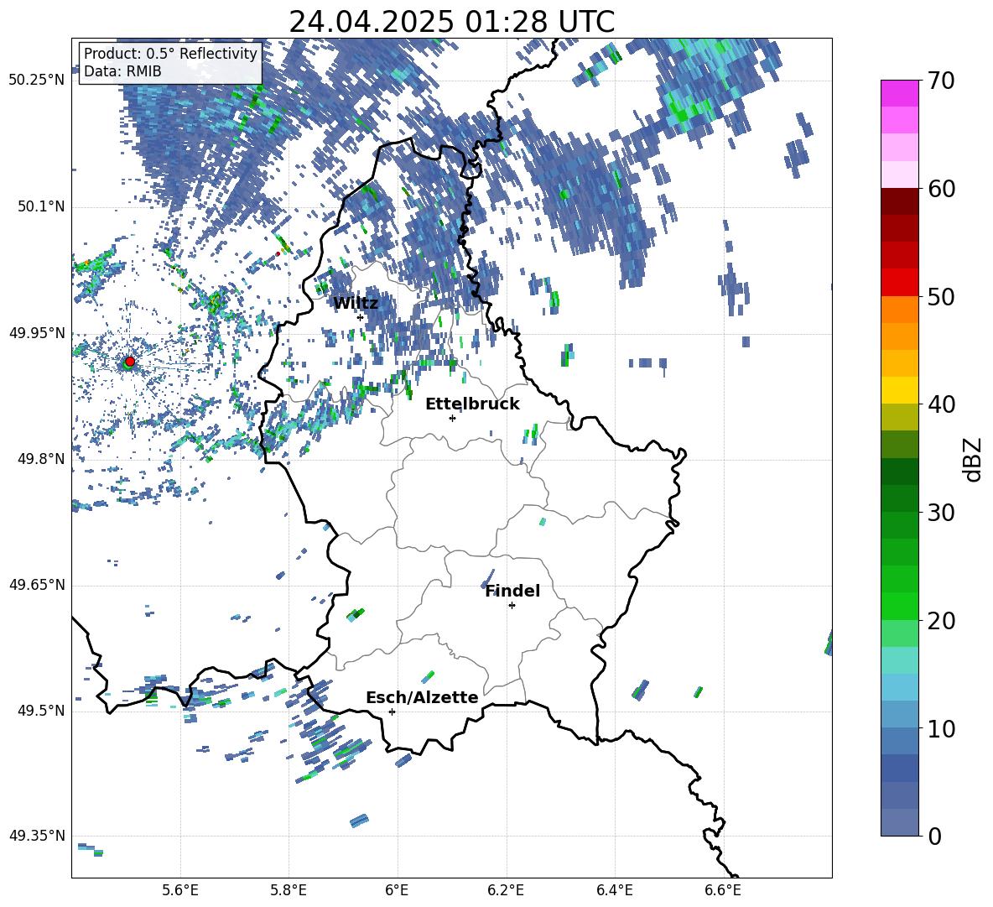
Task: Click the dark red colorbar swatch near 60
Action: tap(900, 201)
